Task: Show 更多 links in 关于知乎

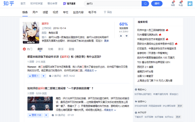Action: click(x=178, y=117)
